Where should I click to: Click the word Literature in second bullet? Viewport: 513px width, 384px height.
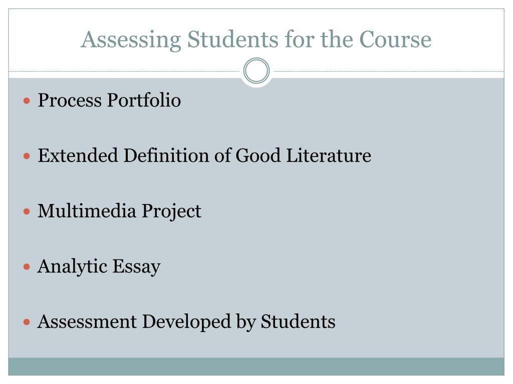point(329,155)
